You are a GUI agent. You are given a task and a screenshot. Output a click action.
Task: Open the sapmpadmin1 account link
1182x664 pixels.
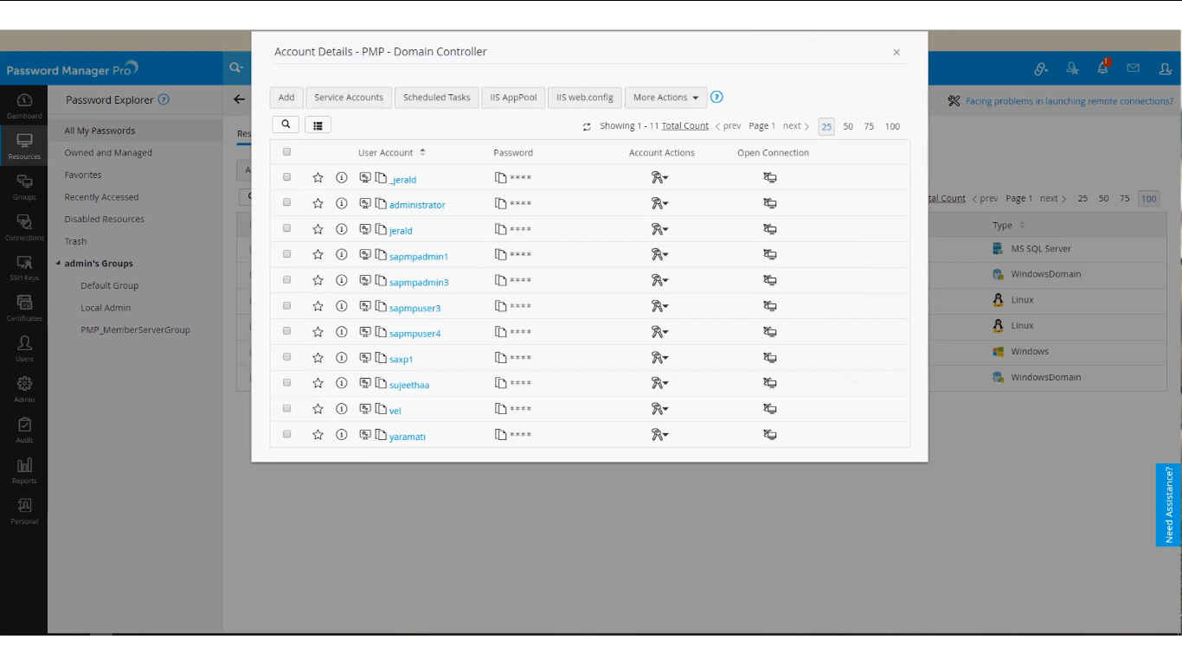point(419,257)
